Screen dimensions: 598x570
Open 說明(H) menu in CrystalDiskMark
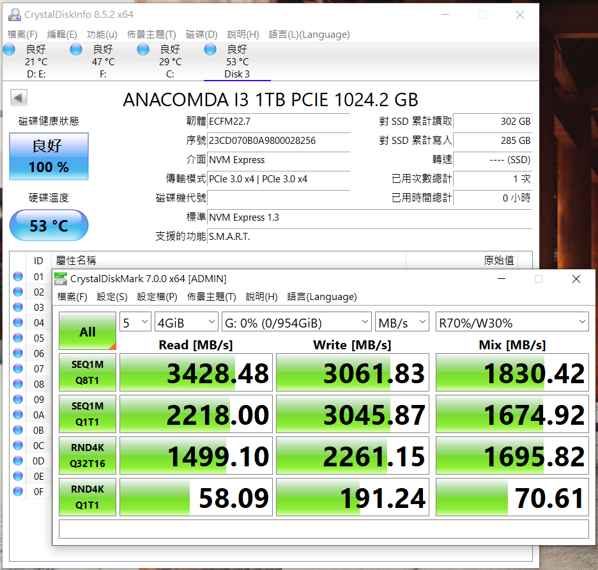262,297
